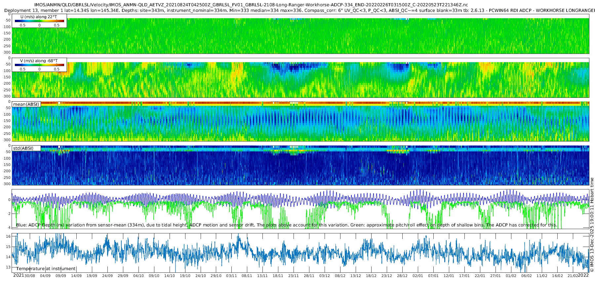The height and width of the screenshot is (281, 595).
Task: Click the 24/09 date tick
Action: click(107, 276)
